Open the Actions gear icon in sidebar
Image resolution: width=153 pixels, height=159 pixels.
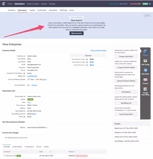(145, 51)
